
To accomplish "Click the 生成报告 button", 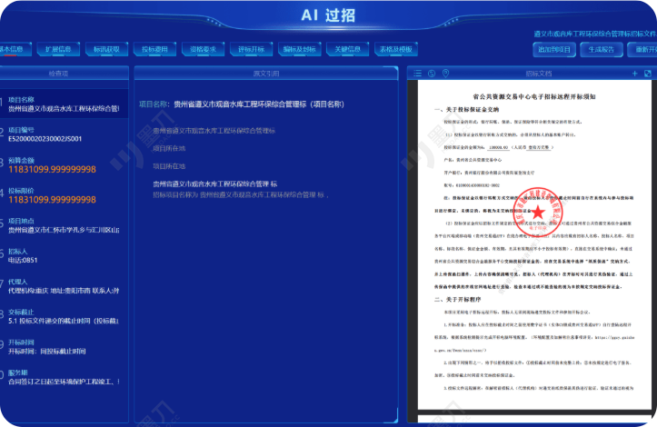I will [x=602, y=49].
